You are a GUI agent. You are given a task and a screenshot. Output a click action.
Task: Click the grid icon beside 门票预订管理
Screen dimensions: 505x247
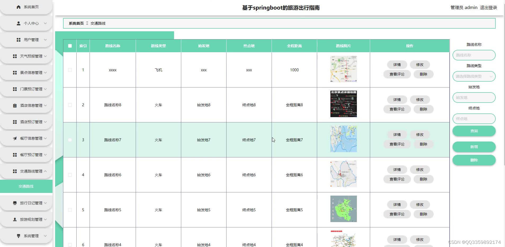15,89
